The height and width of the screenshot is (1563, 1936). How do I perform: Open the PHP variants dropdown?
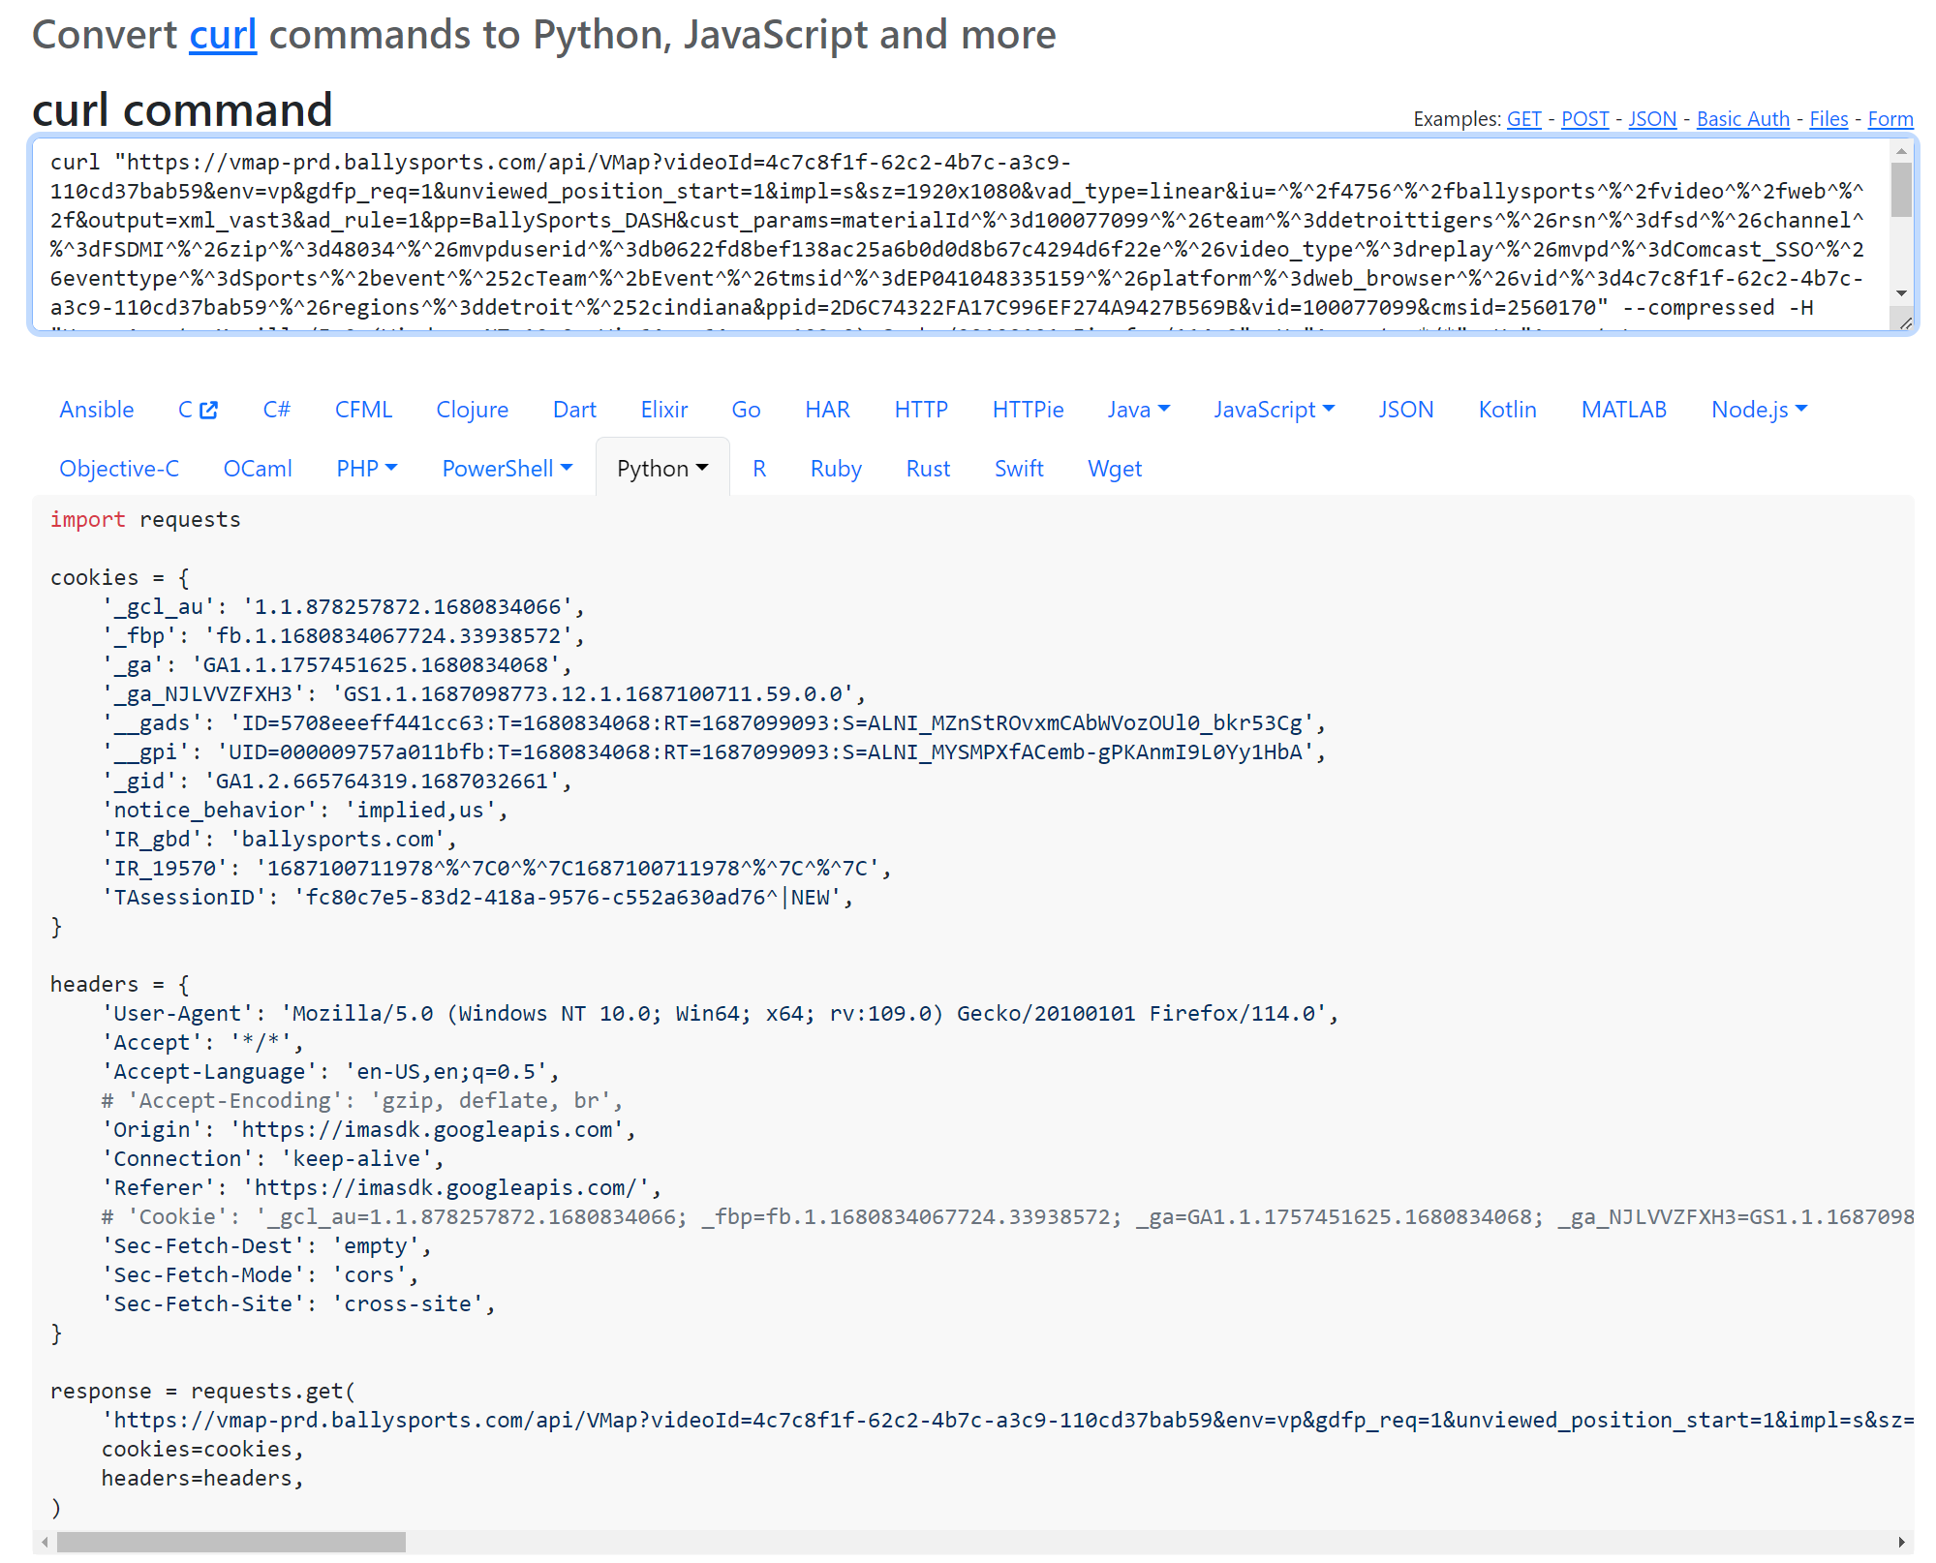point(366,469)
